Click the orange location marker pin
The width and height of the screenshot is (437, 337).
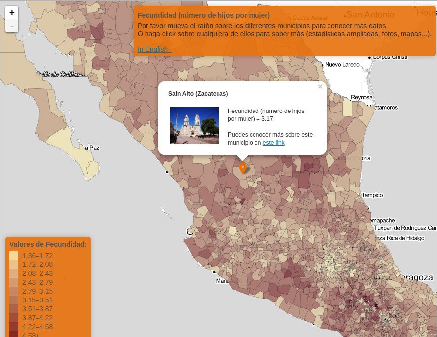243,168
